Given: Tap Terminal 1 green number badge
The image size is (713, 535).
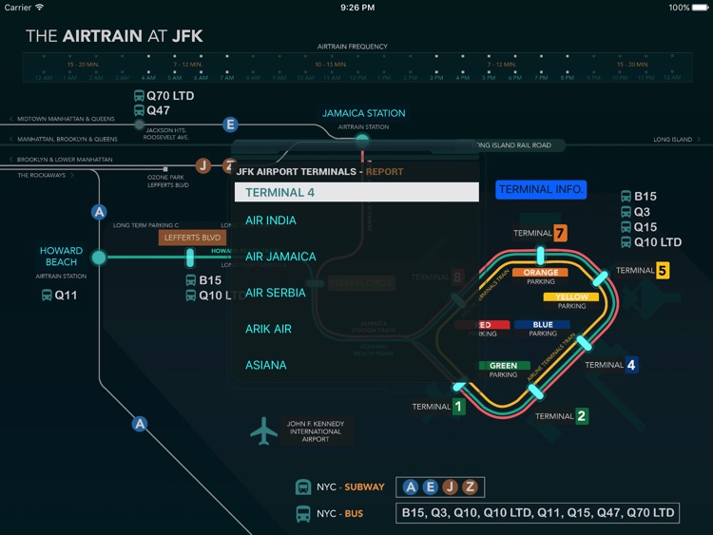Looking at the screenshot, I should [458, 407].
